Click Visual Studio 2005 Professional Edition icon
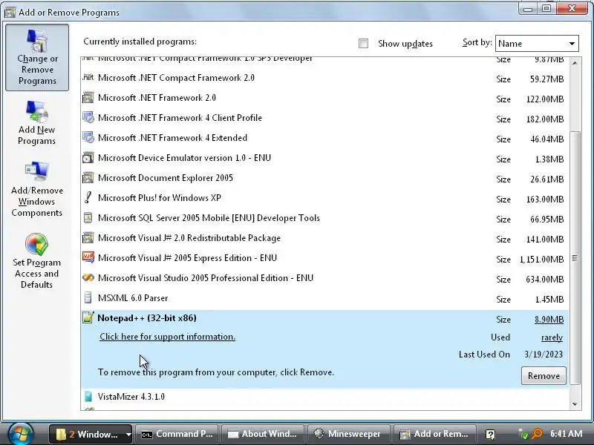Screen dimensions: 594x445 [x=88, y=277]
